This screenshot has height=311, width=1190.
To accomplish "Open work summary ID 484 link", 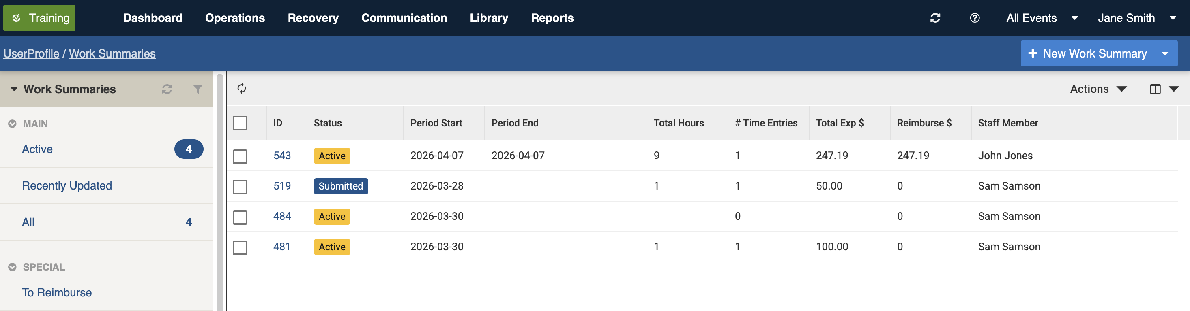I will pyautogui.click(x=282, y=216).
